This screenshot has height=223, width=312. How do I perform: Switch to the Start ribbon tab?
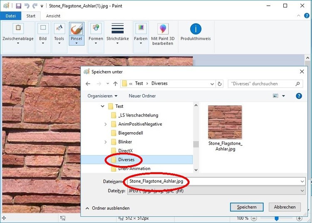(x=31, y=16)
